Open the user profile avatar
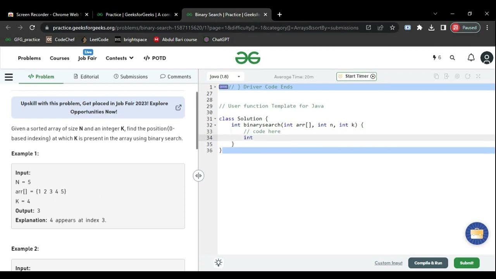496x279 pixels. 487,58
